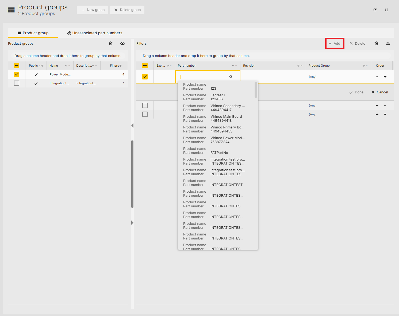Image resolution: width=399 pixels, height=316 pixels.
Task: Move the editing filter row up in order
Action: tap(377, 77)
